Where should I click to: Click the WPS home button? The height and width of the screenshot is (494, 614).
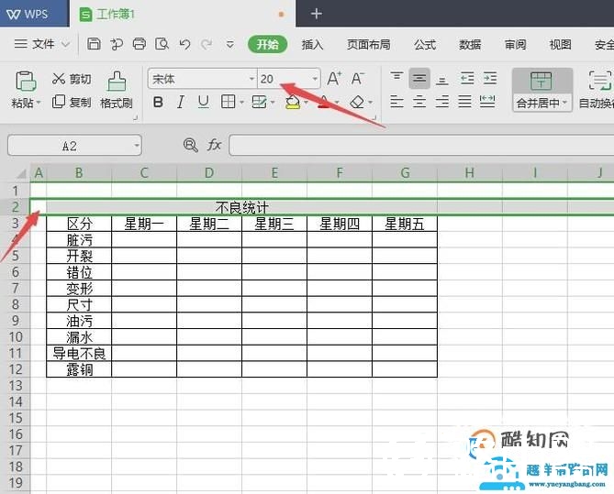click(x=34, y=14)
